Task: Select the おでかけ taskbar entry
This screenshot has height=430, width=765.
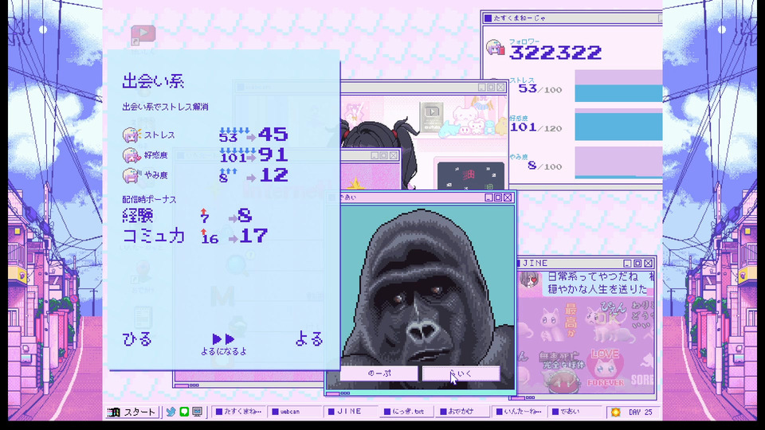Action: click(x=463, y=412)
